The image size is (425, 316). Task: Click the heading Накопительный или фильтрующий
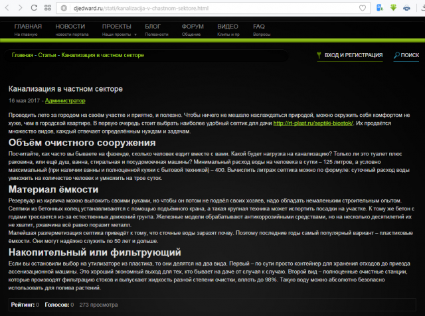click(x=94, y=252)
